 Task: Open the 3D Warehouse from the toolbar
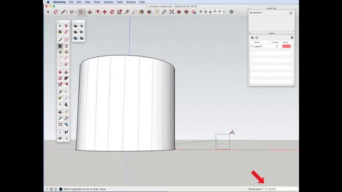tap(179, 12)
